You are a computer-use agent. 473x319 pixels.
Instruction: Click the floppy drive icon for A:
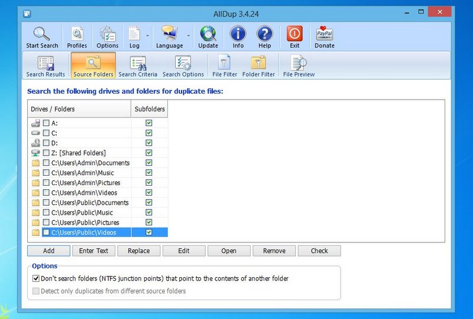pyautogui.click(x=35, y=123)
